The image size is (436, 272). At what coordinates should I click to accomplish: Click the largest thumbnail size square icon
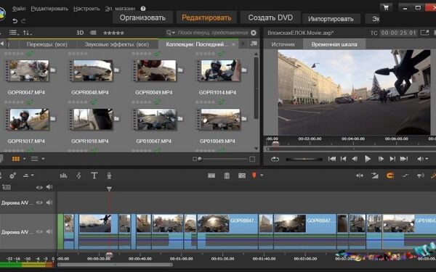(252, 159)
